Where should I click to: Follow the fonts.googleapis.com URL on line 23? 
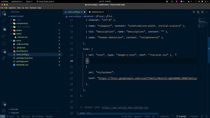[x=148, y=78]
